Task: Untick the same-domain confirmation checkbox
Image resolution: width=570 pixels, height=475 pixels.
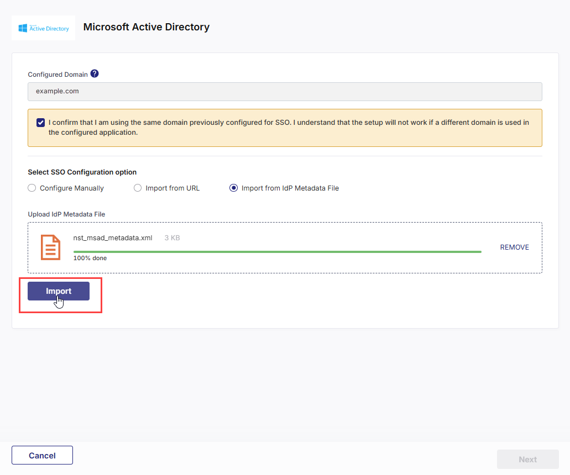Action: [40, 123]
